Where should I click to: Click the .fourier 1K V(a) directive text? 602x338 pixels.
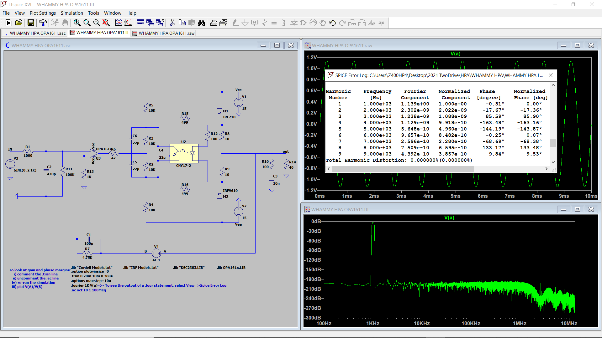point(84,285)
